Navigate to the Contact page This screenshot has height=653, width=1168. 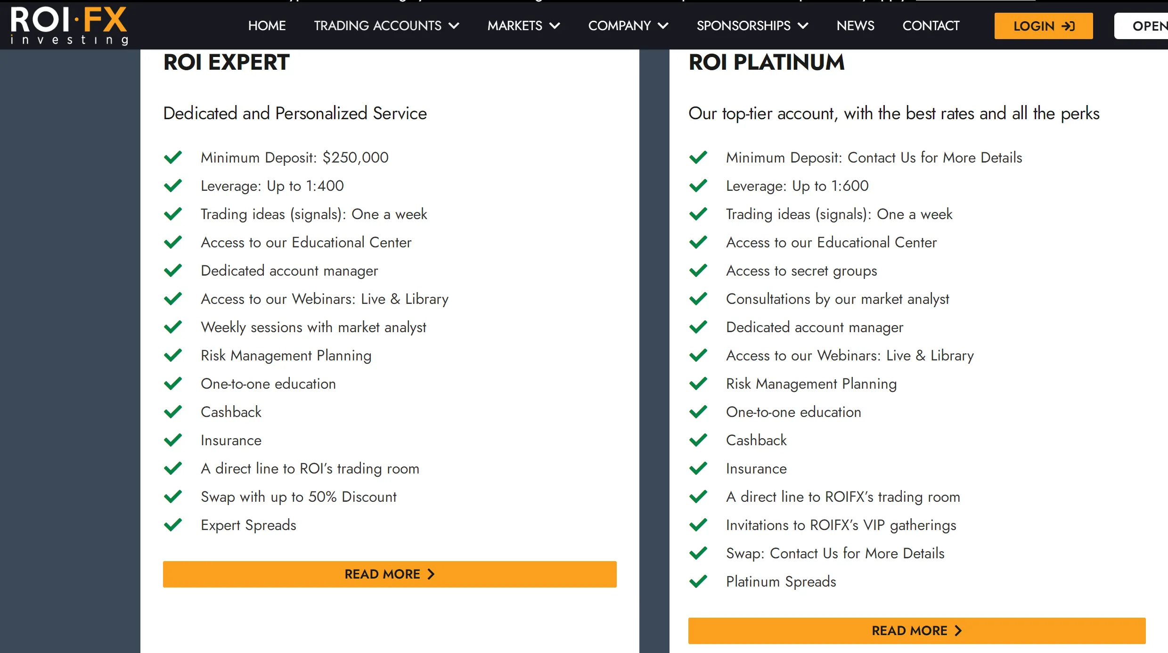coord(931,25)
